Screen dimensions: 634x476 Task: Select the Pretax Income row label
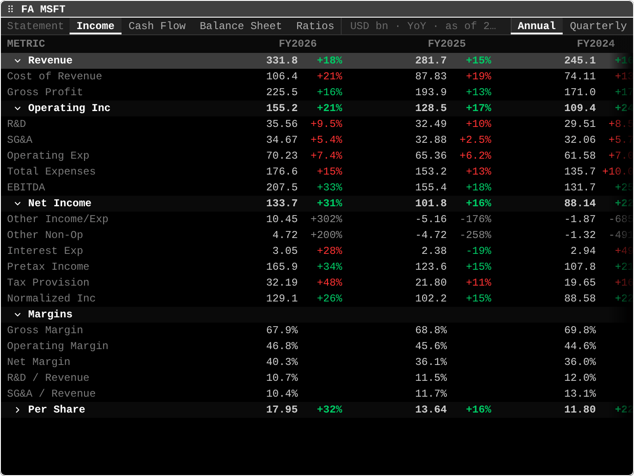[x=48, y=267]
